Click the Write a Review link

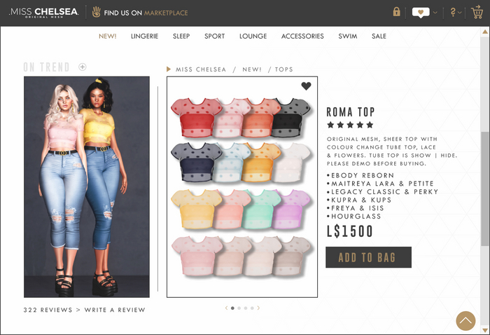pyautogui.click(x=115, y=310)
